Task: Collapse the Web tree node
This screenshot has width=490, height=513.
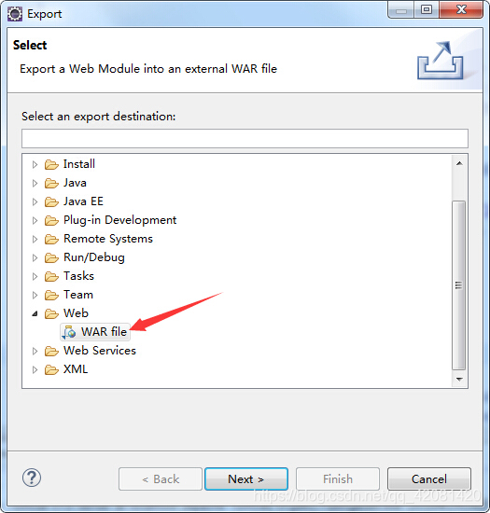Action: click(35, 313)
